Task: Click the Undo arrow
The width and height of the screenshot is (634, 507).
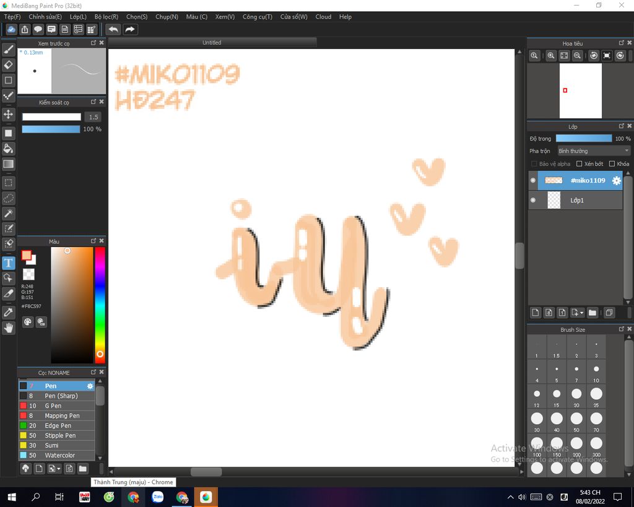Action: pos(114,29)
